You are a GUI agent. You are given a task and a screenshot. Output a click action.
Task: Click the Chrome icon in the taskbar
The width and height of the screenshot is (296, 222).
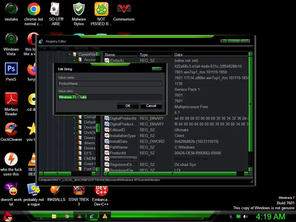(x=67, y=216)
